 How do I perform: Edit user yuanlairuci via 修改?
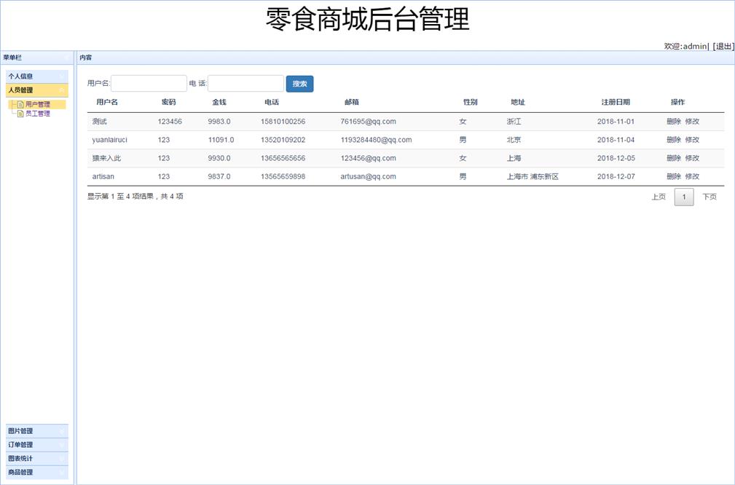point(692,140)
